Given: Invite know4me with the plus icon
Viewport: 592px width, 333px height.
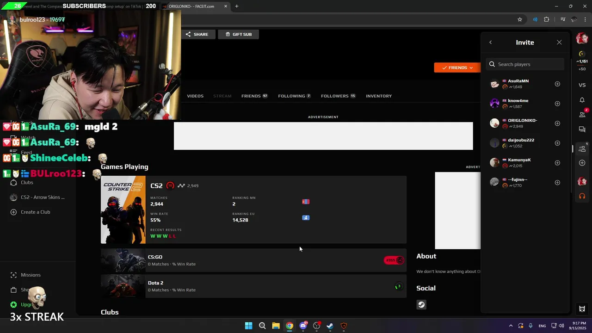Looking at the screenshot, I should (x=557, y=104).
